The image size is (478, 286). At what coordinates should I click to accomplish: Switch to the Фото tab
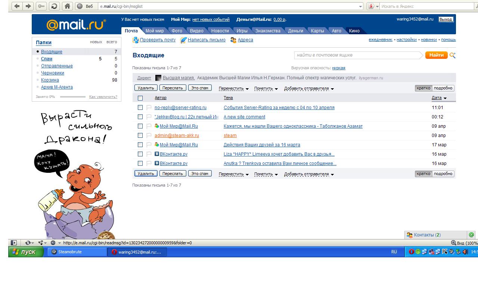coord(177,31)
